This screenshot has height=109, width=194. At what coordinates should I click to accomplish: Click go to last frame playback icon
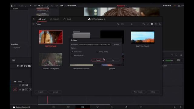tap(181, 55)
